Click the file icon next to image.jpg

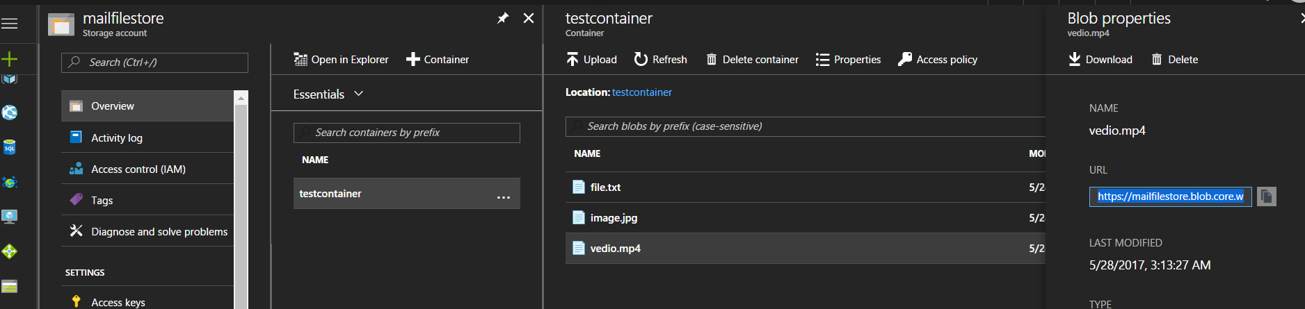(x=578, y=217)
